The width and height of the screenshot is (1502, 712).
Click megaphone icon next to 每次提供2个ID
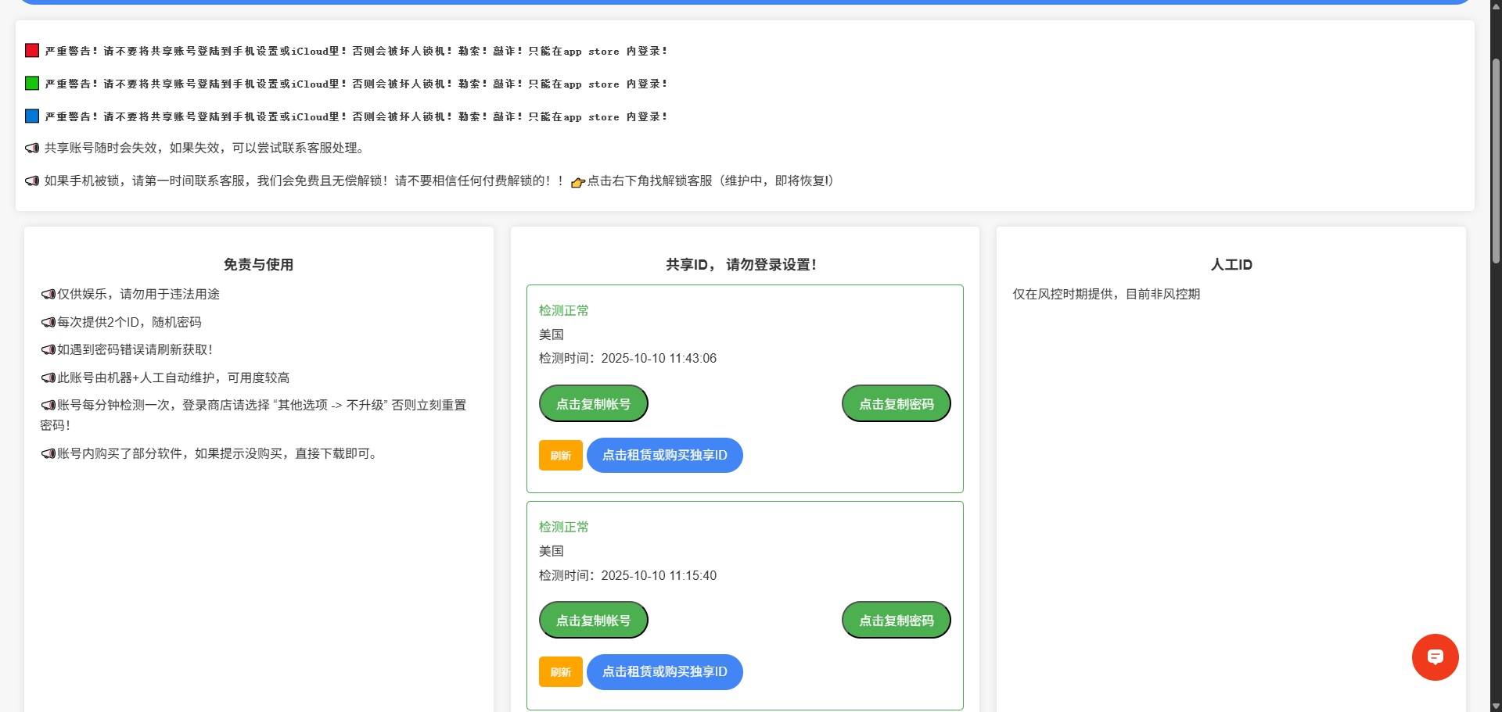[49, 323]
